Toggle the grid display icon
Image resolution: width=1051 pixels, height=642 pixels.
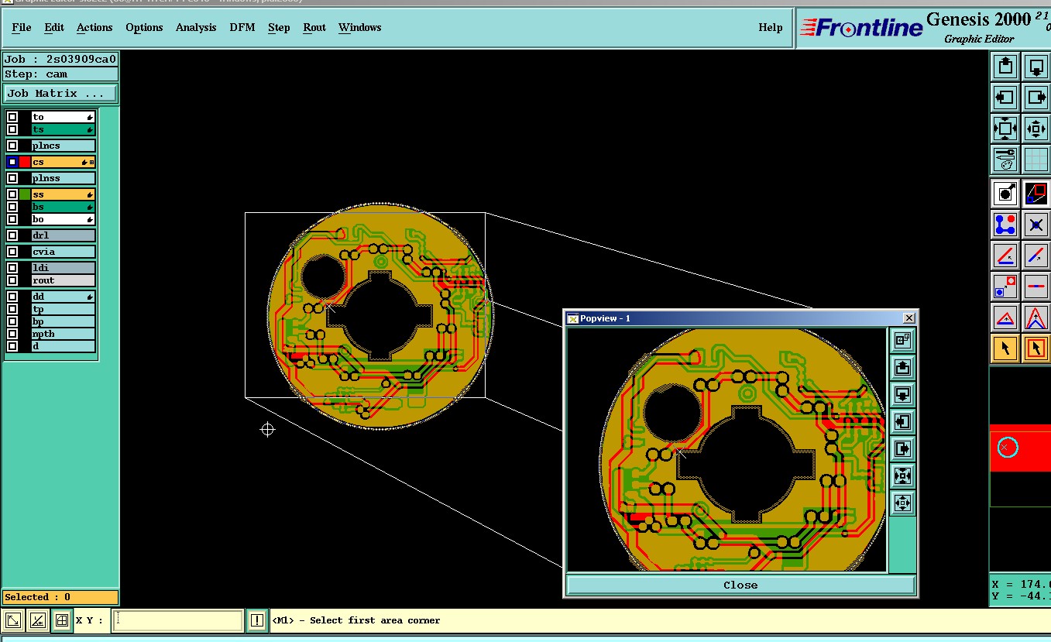coord(1036,160)
